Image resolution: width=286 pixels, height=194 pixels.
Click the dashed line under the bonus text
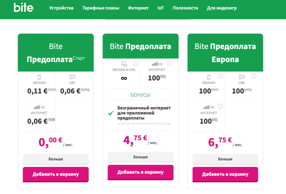144,124
